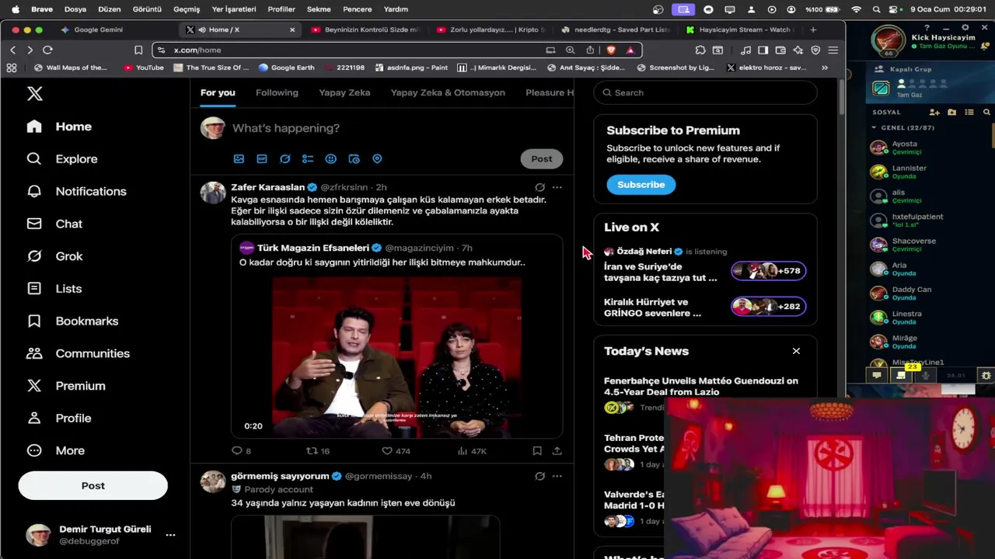Add a GIF to new post

point(262,159)
